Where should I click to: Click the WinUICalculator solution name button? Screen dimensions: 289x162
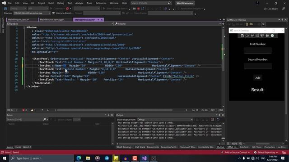pos(185,3)
